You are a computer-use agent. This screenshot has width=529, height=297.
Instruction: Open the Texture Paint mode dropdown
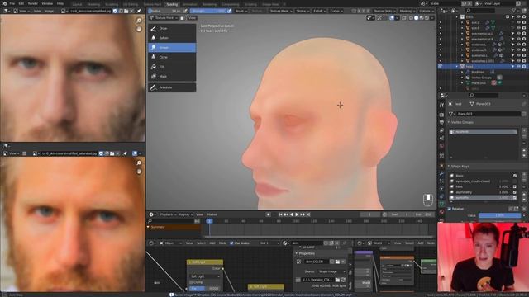pyautogui.click(x=164, y=18)
